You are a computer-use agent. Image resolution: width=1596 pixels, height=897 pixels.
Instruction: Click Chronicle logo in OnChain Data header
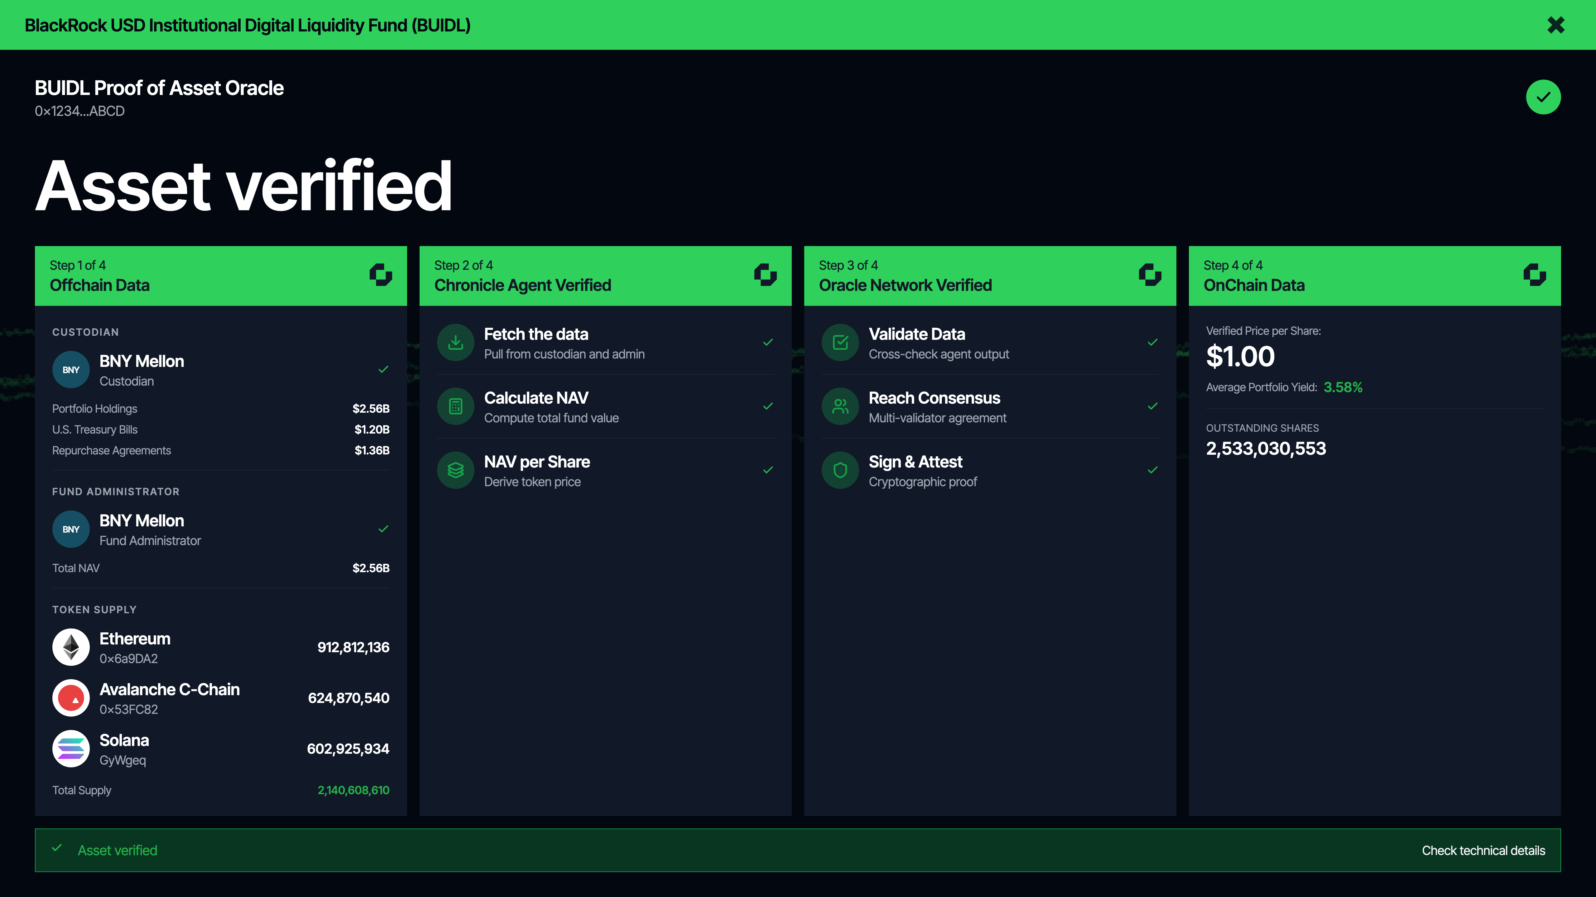(1535, 275)
